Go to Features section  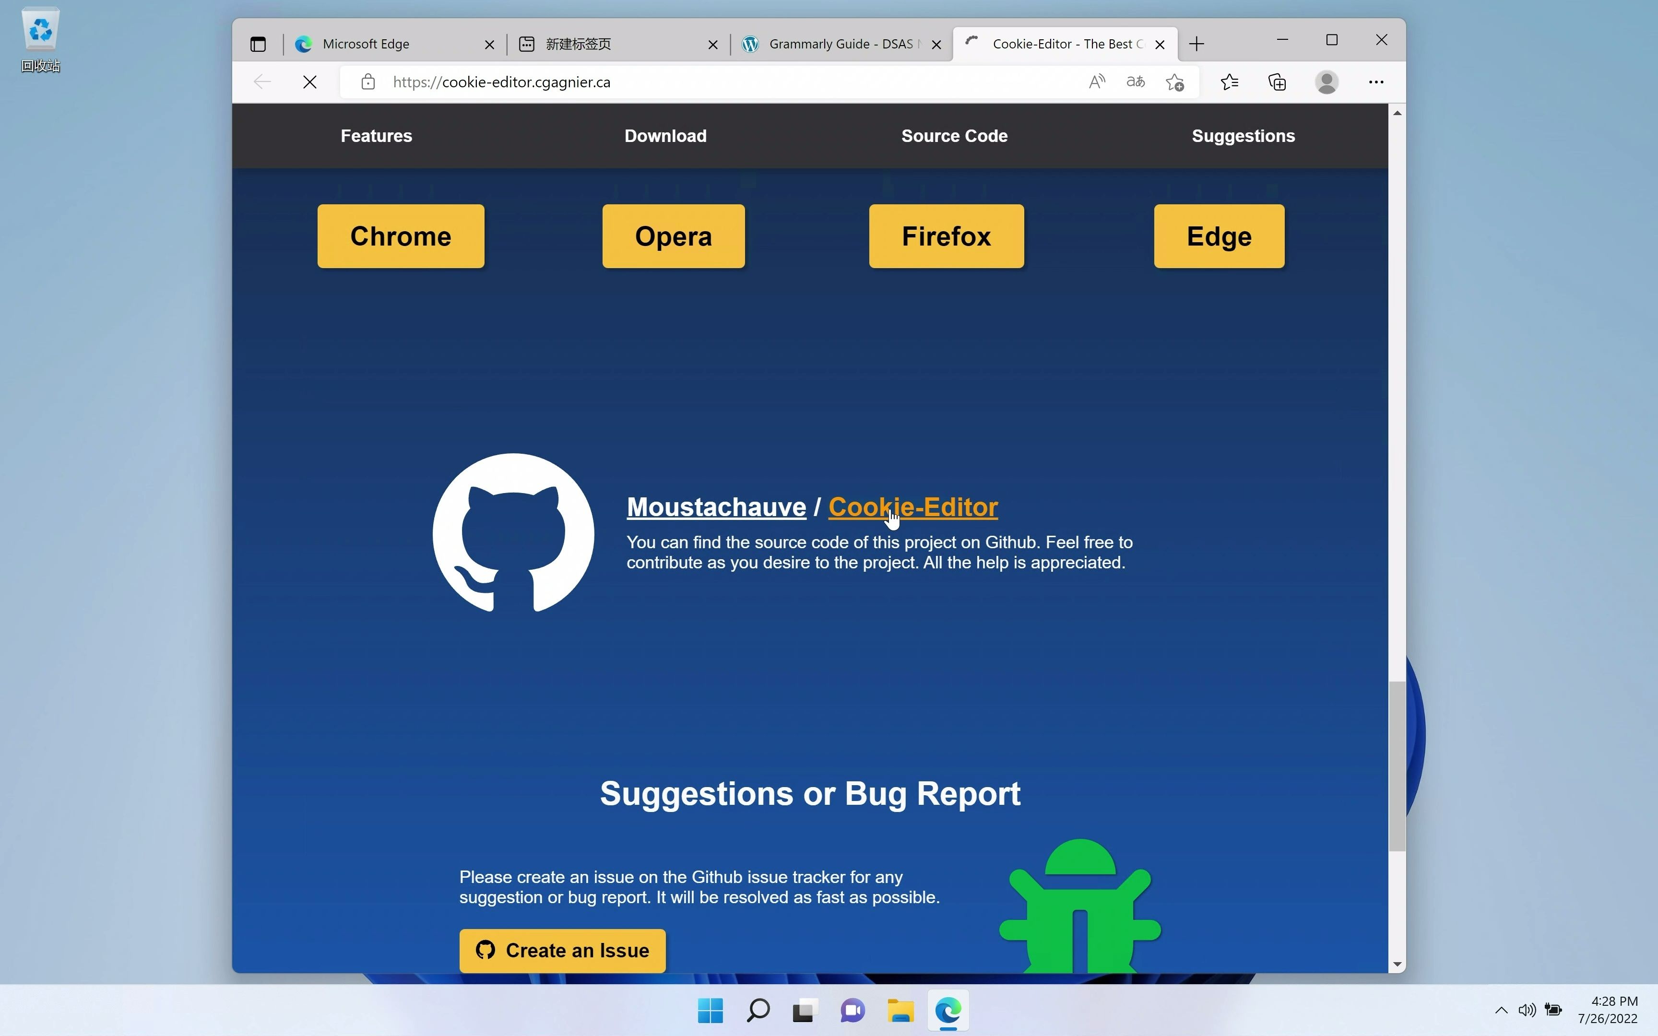(x=376, y=136)
